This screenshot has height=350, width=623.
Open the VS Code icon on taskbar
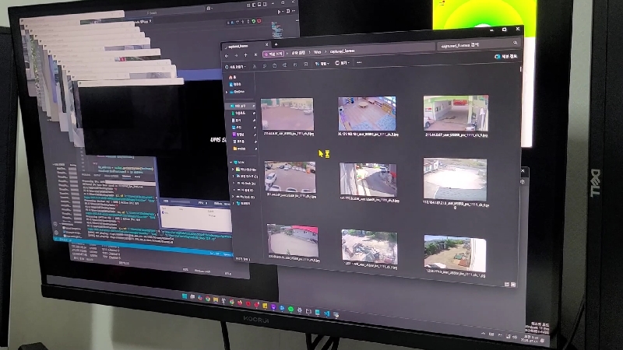point(327,313)
